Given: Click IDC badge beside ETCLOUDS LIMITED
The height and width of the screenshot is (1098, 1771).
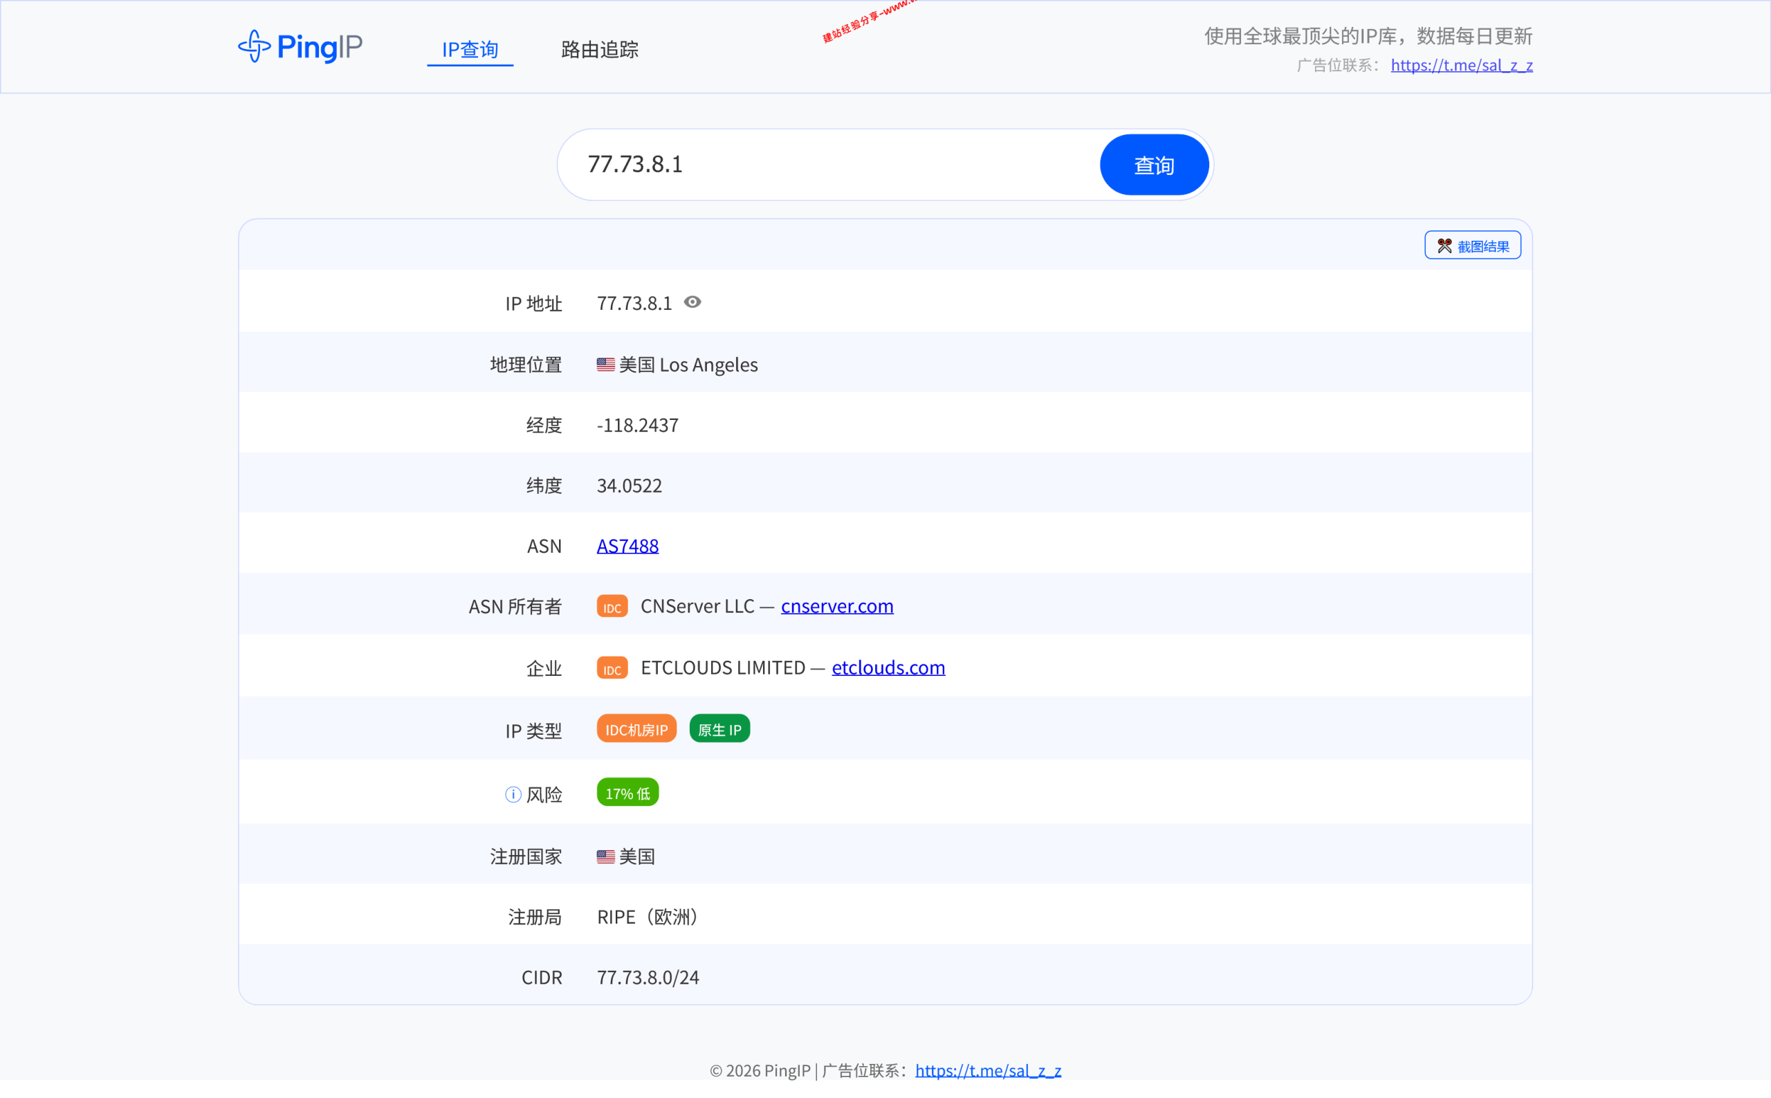Looking at the screenshot, I should [x=612, y=668].
